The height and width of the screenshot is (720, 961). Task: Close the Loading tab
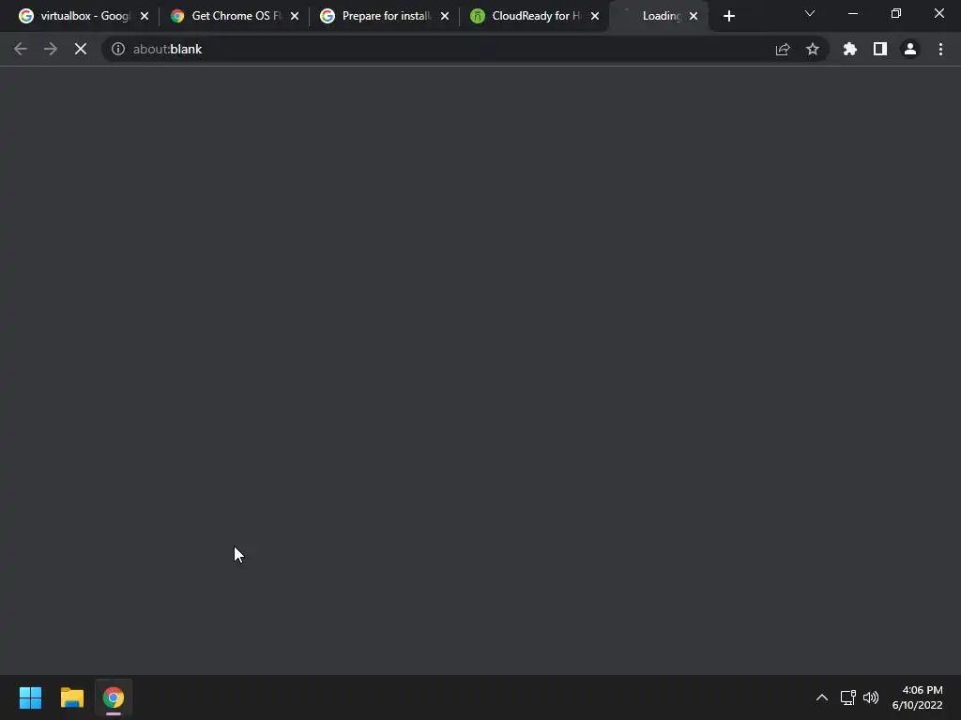[694, 16]
